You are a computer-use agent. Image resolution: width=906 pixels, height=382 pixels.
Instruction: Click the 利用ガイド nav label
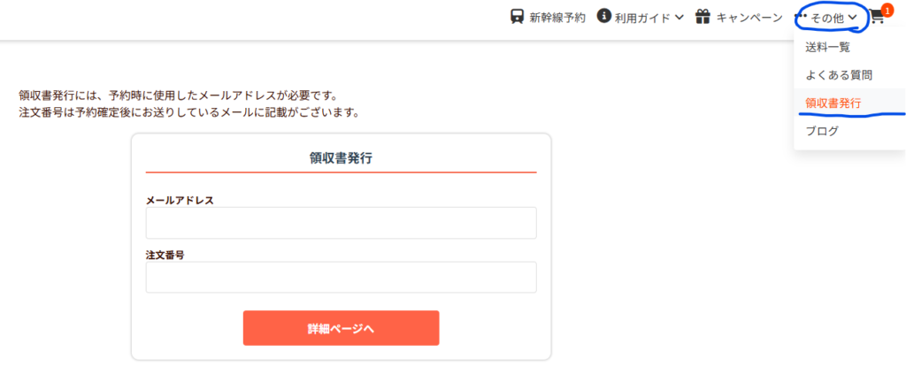(642, 18)
